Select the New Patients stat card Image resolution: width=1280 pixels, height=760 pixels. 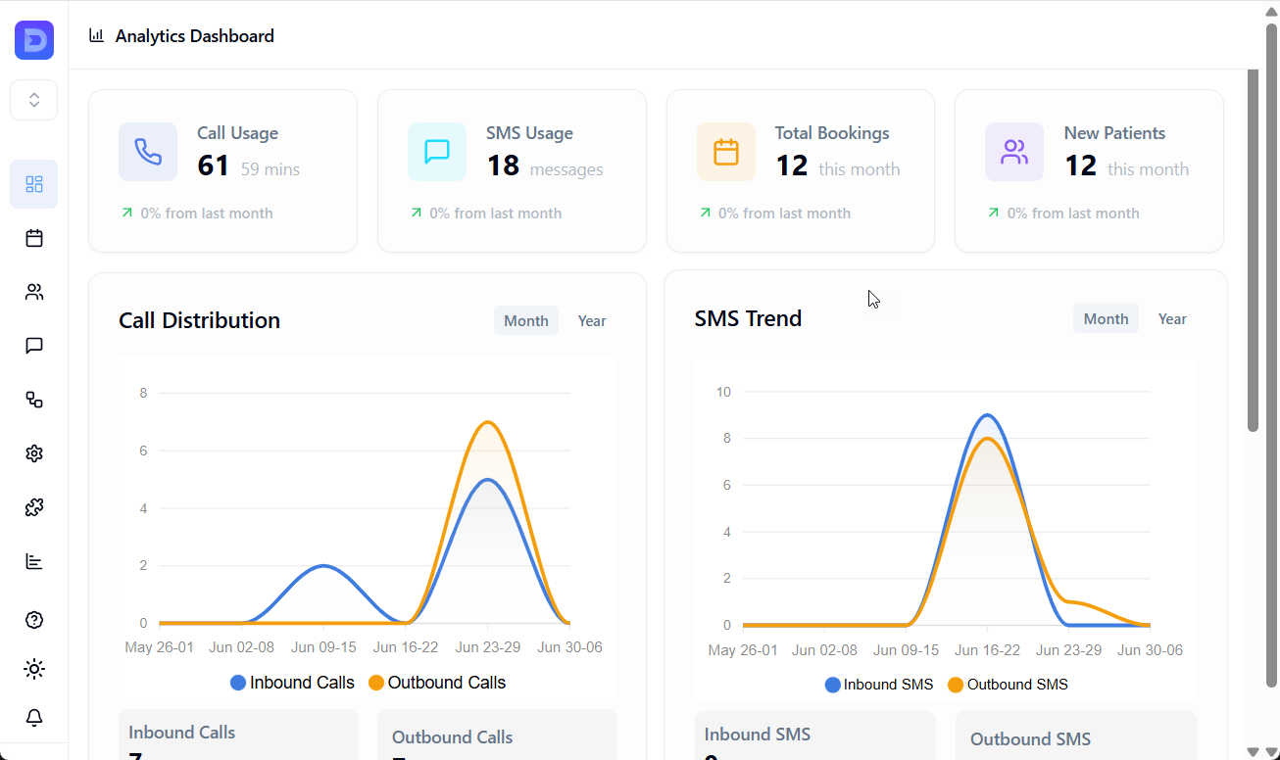pyautogui.click(x=1089, y=170)
